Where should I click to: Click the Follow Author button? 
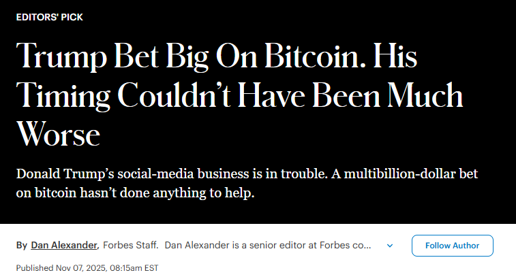click(x=452, y=246)
